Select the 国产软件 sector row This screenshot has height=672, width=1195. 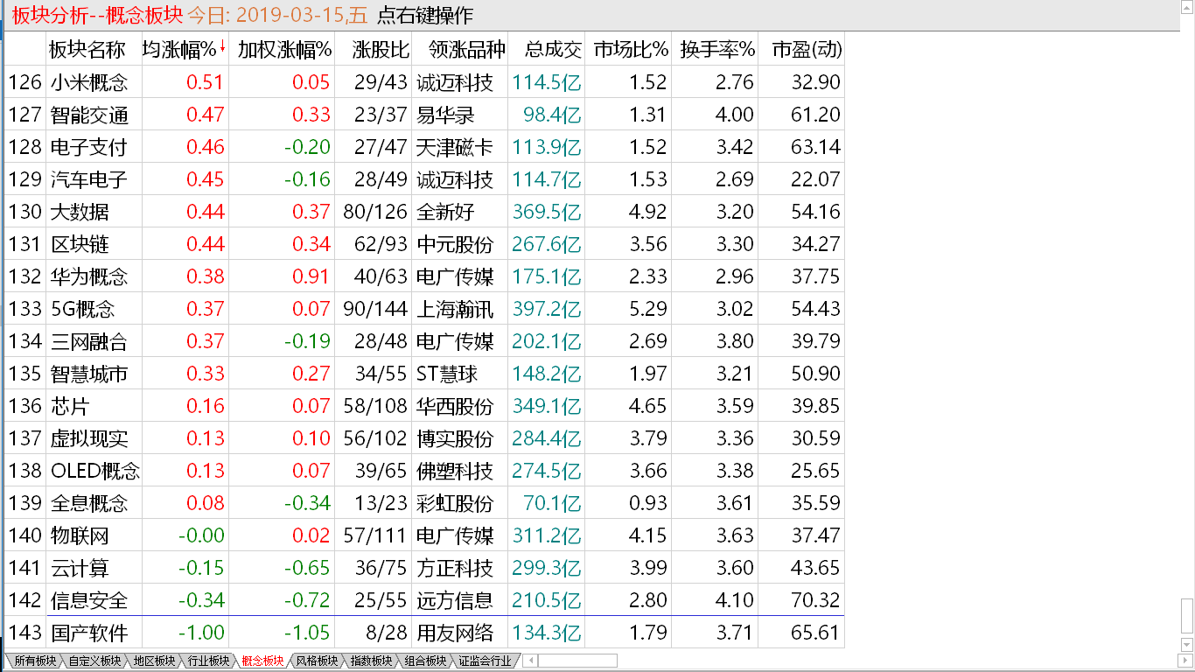point(424,633)
